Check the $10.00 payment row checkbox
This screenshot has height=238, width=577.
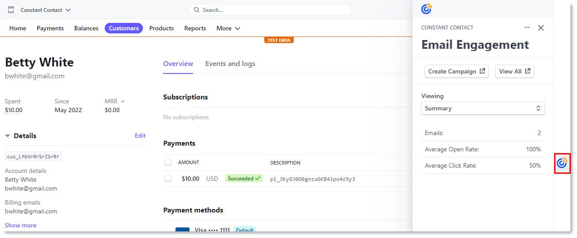tap(168, 179)
